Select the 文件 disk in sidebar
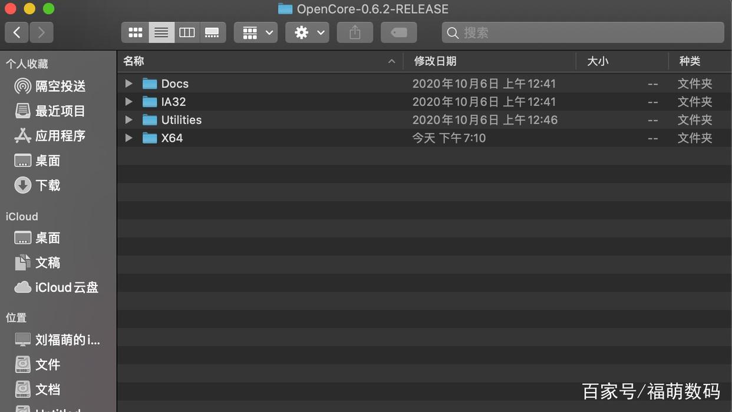Screen dimensions: 732x412 pos(38,365)
